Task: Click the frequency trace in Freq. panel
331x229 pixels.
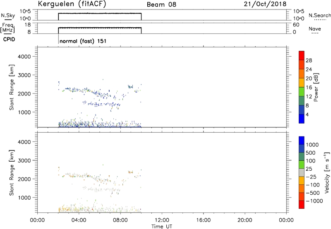Action: tap(100, 28)
